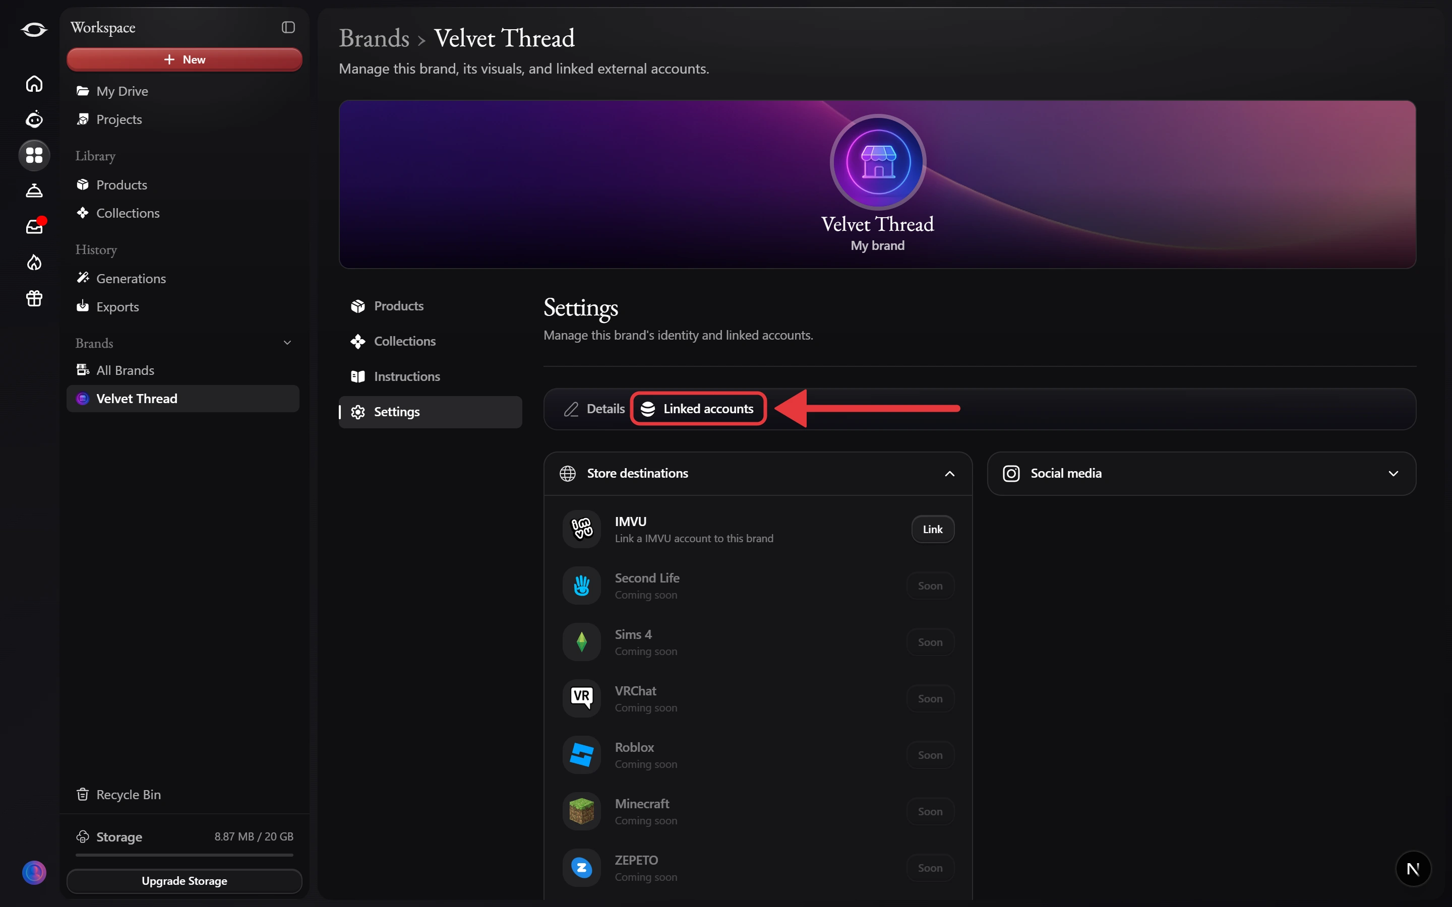Click the Minecraft grass block icon
Viewport: 1452px width, 907px height.
coord(581,811)
